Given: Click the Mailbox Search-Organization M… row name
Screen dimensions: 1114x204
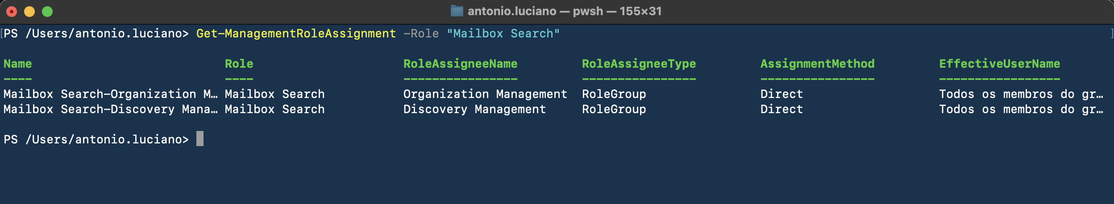Looking at the screenshot, I should coord(111,94).
